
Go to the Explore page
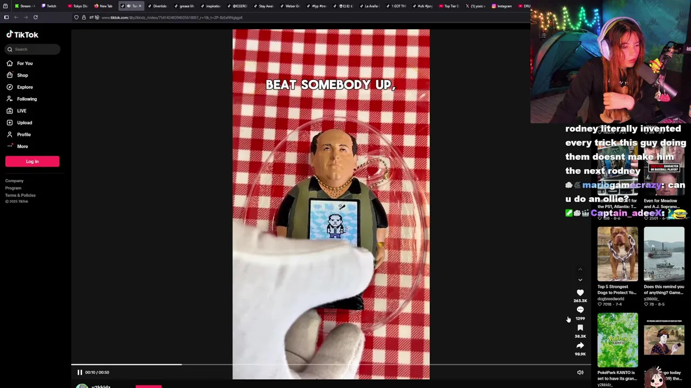tap(20, 87)
